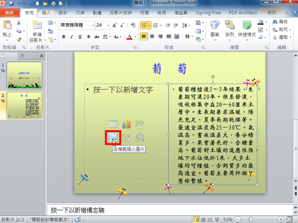The image size is (298, 223).
Task: Expand the numbering list dropdown
Action: (161, 26)
